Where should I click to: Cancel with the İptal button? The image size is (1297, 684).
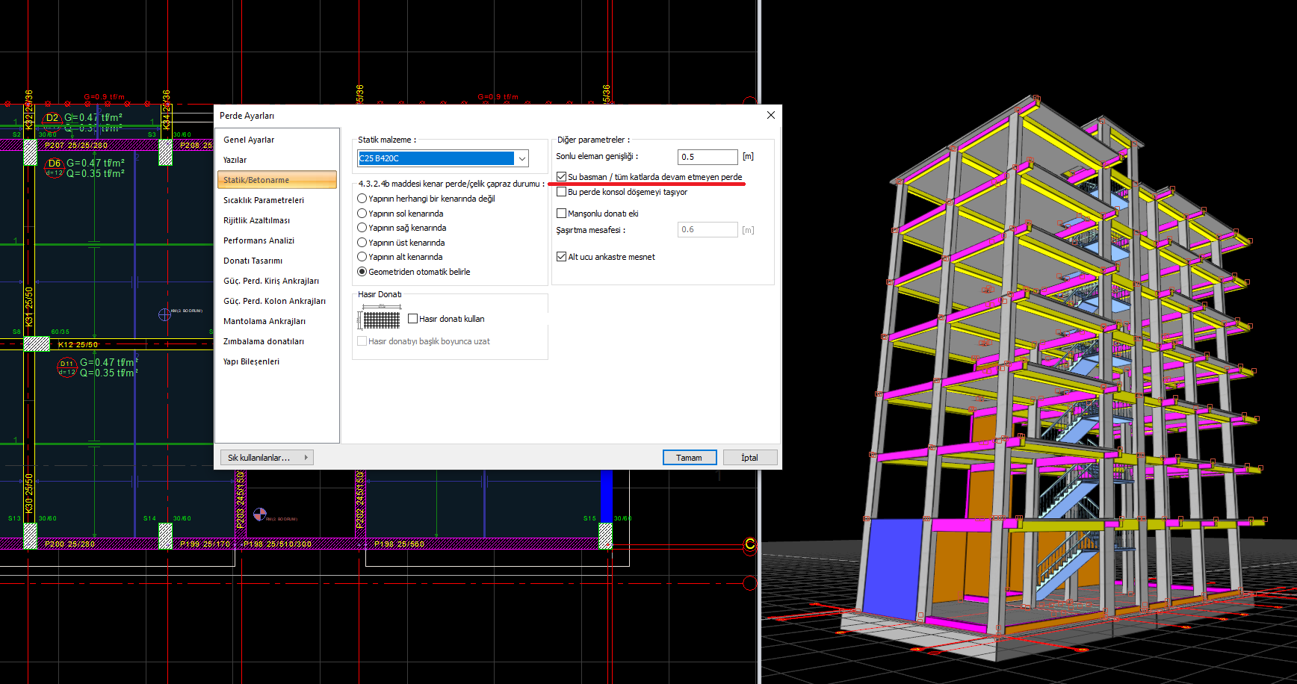pyautogui.click(x=750, y=458)
